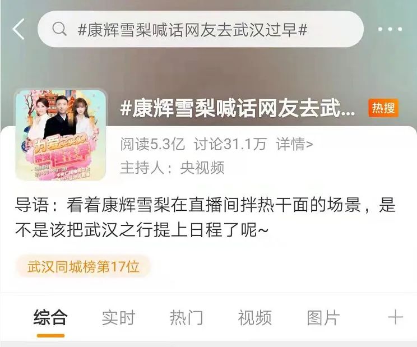417x347 pixels.
Task: Switch to the 热门 tab
Action: (x=187, y=317)
